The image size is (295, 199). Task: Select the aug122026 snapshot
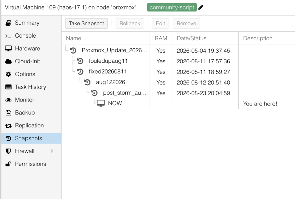tap(178, 82)
